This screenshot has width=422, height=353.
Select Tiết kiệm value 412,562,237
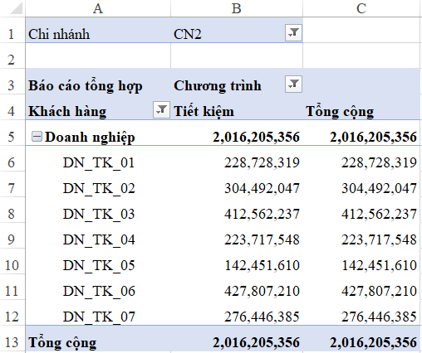pos(237,214)
